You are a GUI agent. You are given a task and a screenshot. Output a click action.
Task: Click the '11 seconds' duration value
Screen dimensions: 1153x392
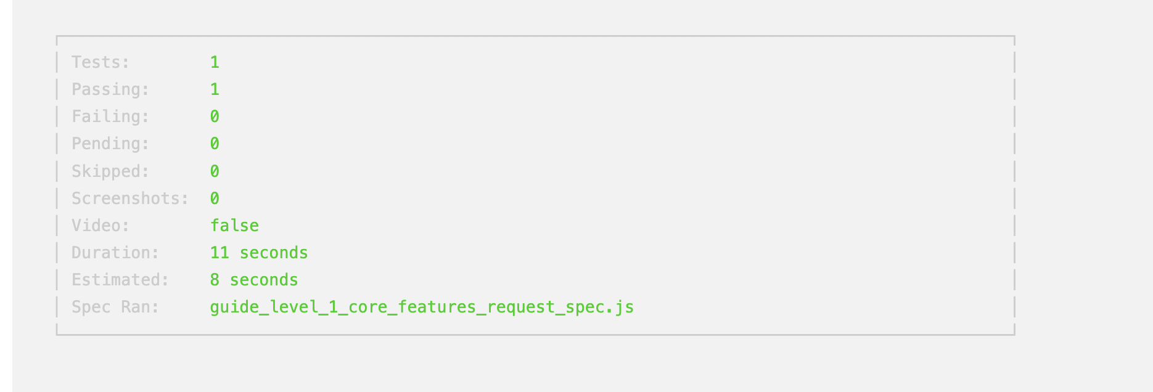pyautogui.click(x=259, y=253)
